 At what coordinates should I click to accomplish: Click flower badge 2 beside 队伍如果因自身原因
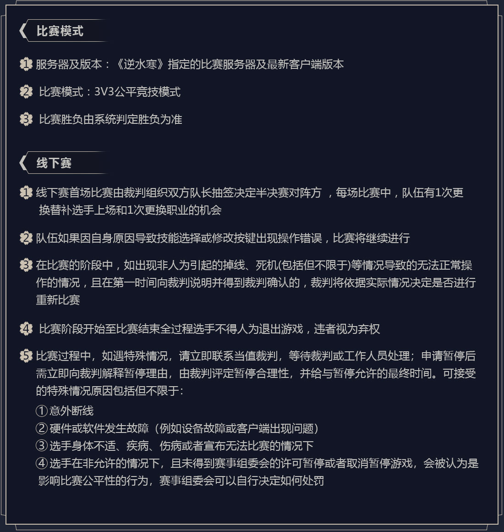(x=26, y=238)
